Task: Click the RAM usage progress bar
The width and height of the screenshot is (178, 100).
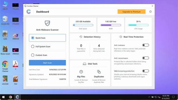Action: click(x=111, y=25)
